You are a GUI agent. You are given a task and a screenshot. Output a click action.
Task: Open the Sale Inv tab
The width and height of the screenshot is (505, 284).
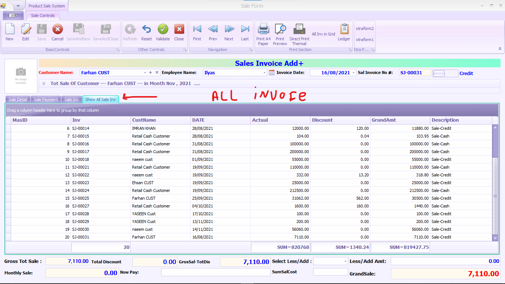coord(72,99)
